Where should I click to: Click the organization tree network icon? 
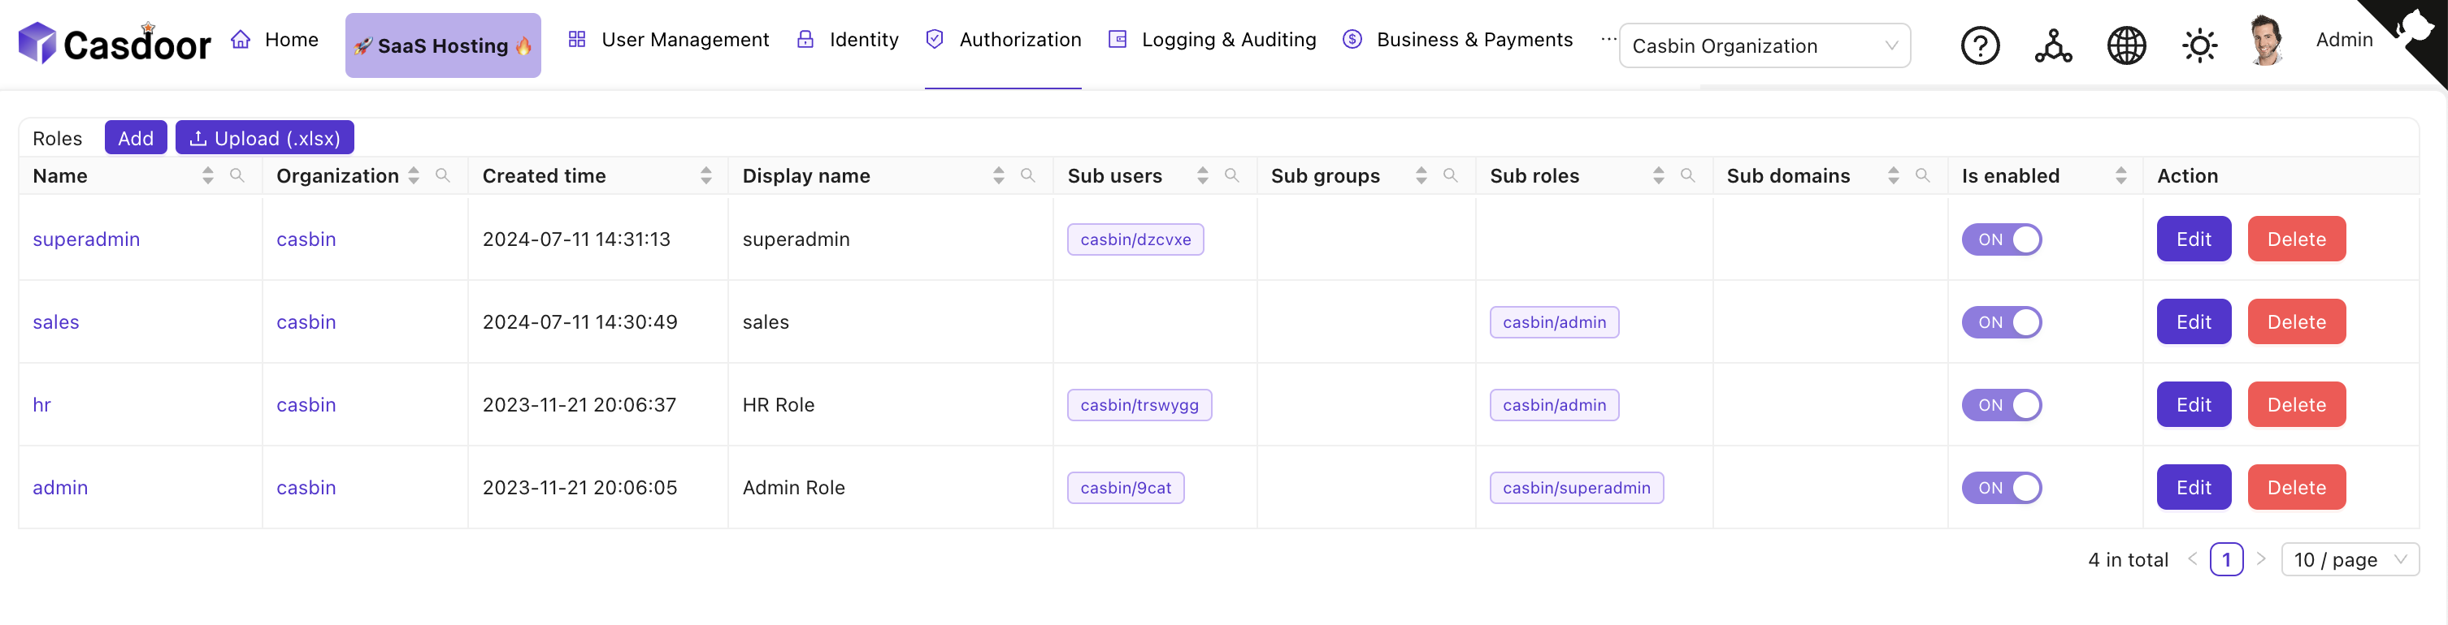(2054, 45)
